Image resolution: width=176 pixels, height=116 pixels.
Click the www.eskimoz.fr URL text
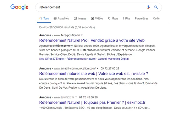[64, 97]
